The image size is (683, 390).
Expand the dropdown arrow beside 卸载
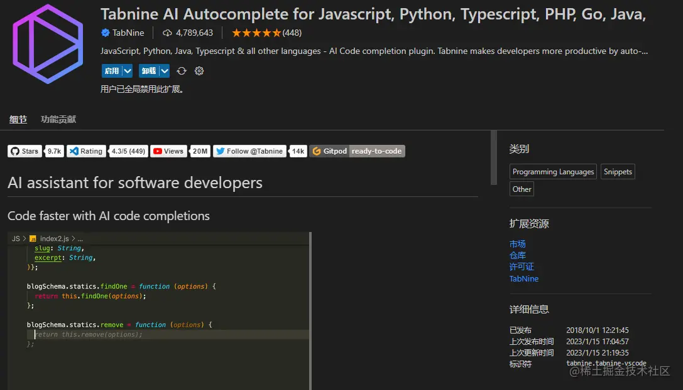tap(165, 71)
